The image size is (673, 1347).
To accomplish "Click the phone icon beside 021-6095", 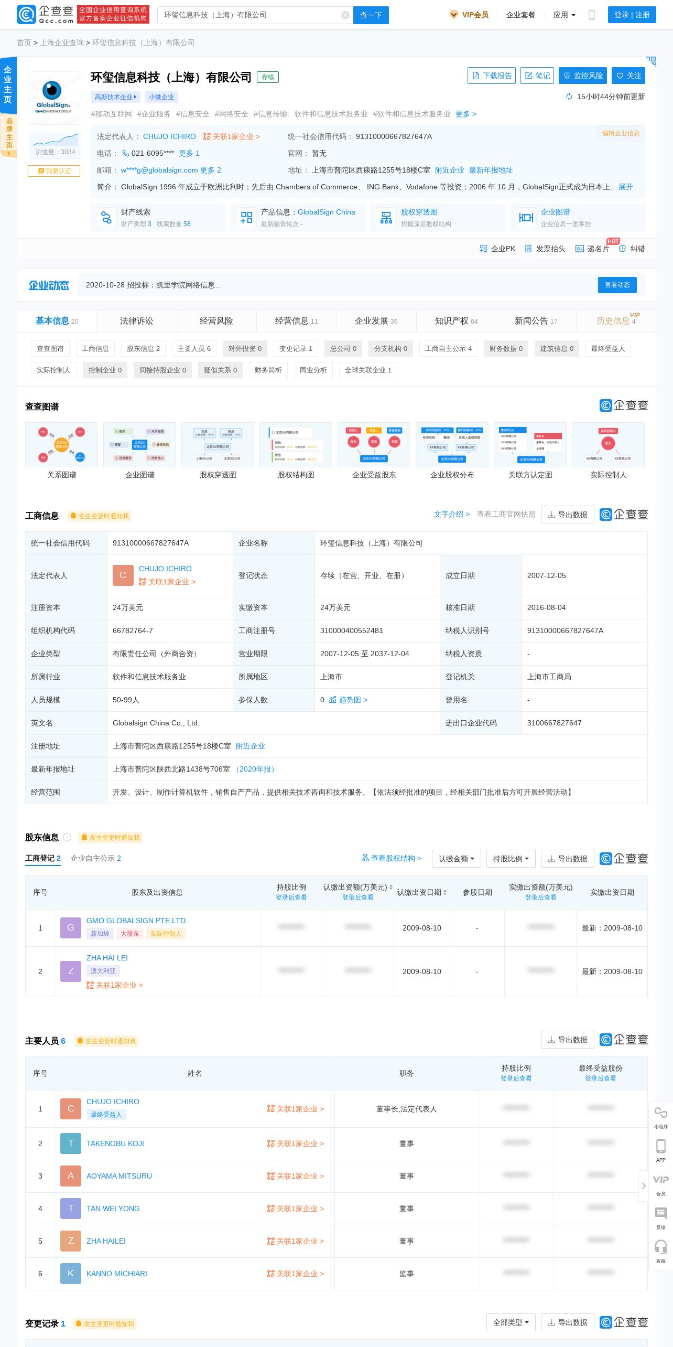I will tap(125, 153).
